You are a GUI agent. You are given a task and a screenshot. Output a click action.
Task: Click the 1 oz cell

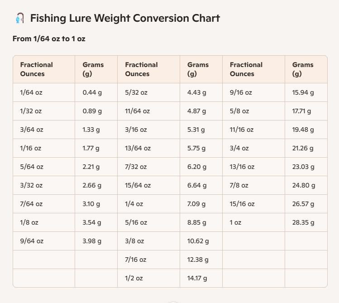click(x=236, y=222)
